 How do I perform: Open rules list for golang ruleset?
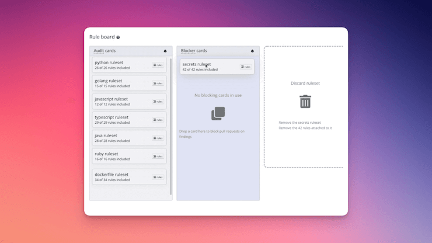pyautogui.click(x=158, y=84)
